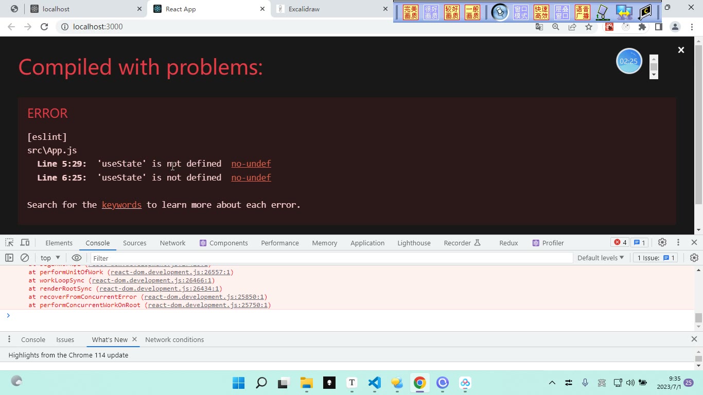
Task: Click the zoom magnifier icon in the address bar
Action: click(556, 27)
